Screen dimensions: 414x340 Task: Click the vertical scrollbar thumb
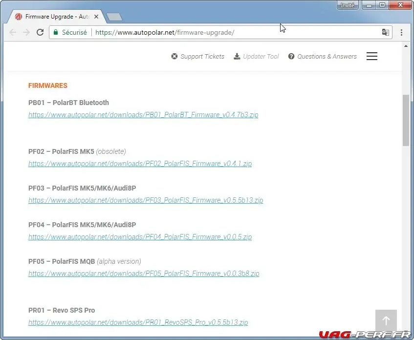point(406,120)
